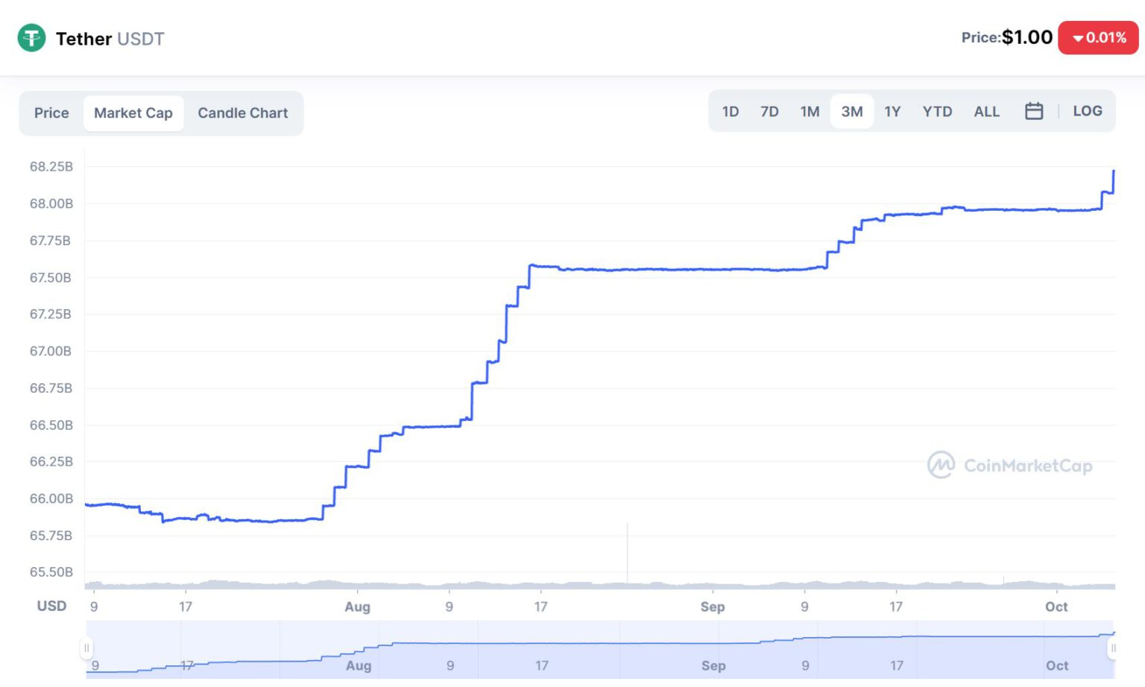The height and width of the screenshot is (687, 1145).
Task: Select the Market Cap tab
Action: point(133,113)
